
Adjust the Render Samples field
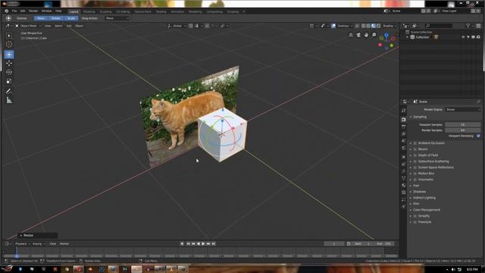463,130
